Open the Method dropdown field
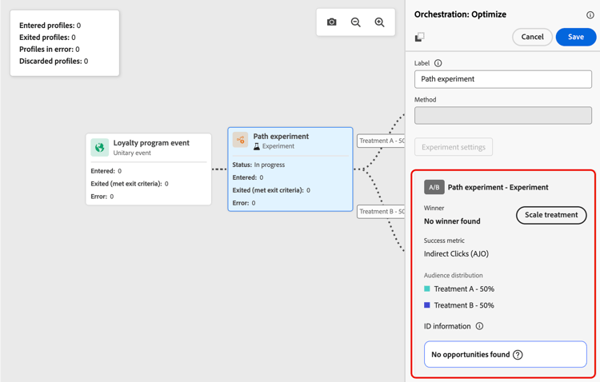Viewport: 600px width, 382px height. [502, 116]
